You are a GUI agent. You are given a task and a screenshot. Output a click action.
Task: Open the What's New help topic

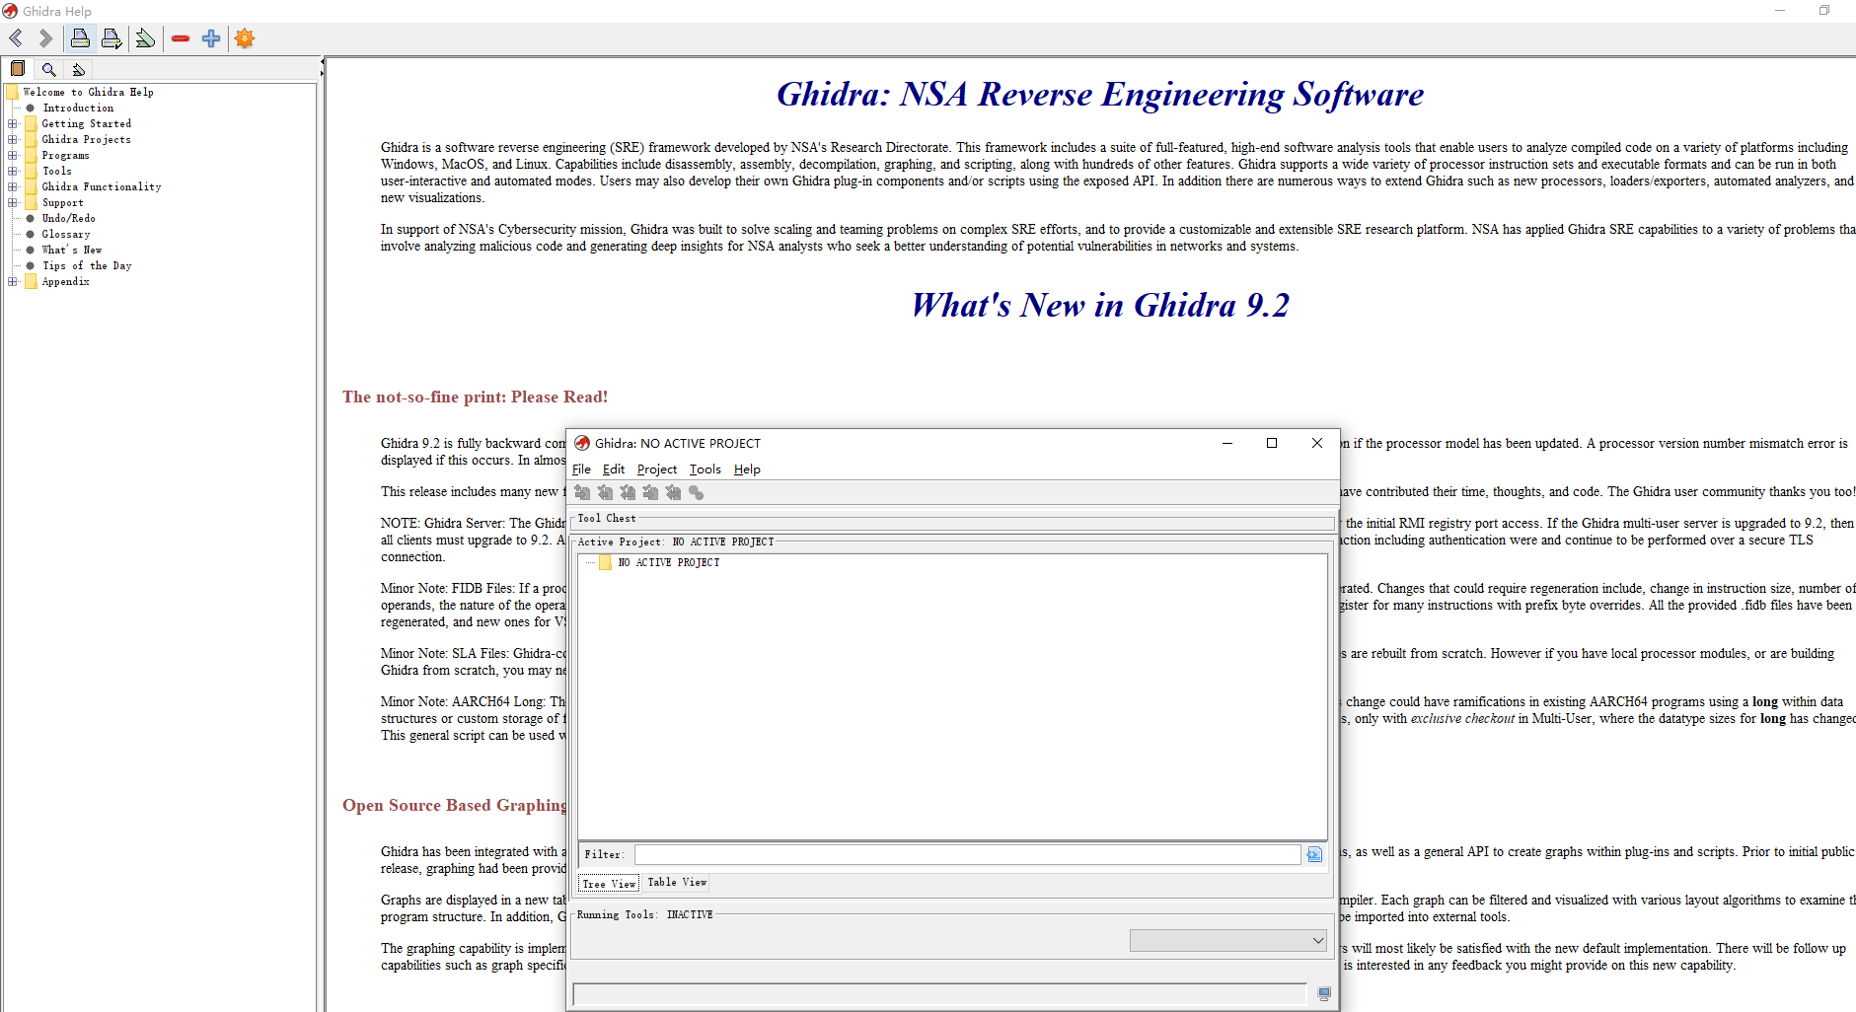pos(72,250)
